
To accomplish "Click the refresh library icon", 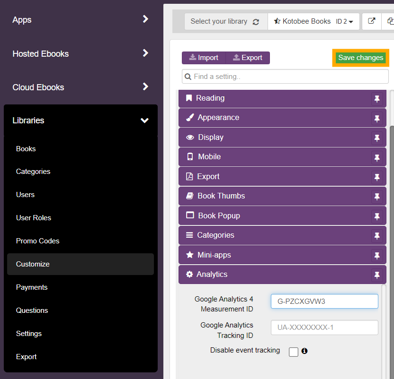I will (256, 22).
